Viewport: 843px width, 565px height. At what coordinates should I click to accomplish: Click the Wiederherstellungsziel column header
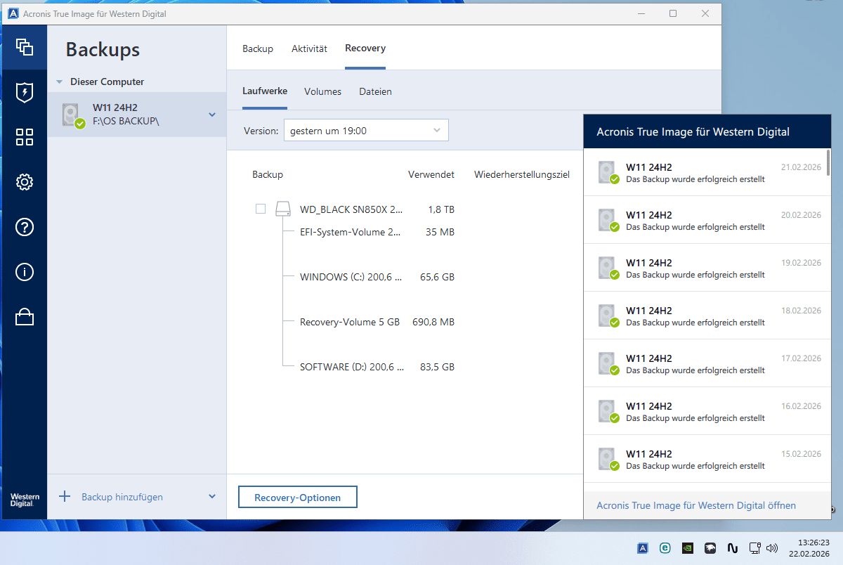click(x=522, y=174)
